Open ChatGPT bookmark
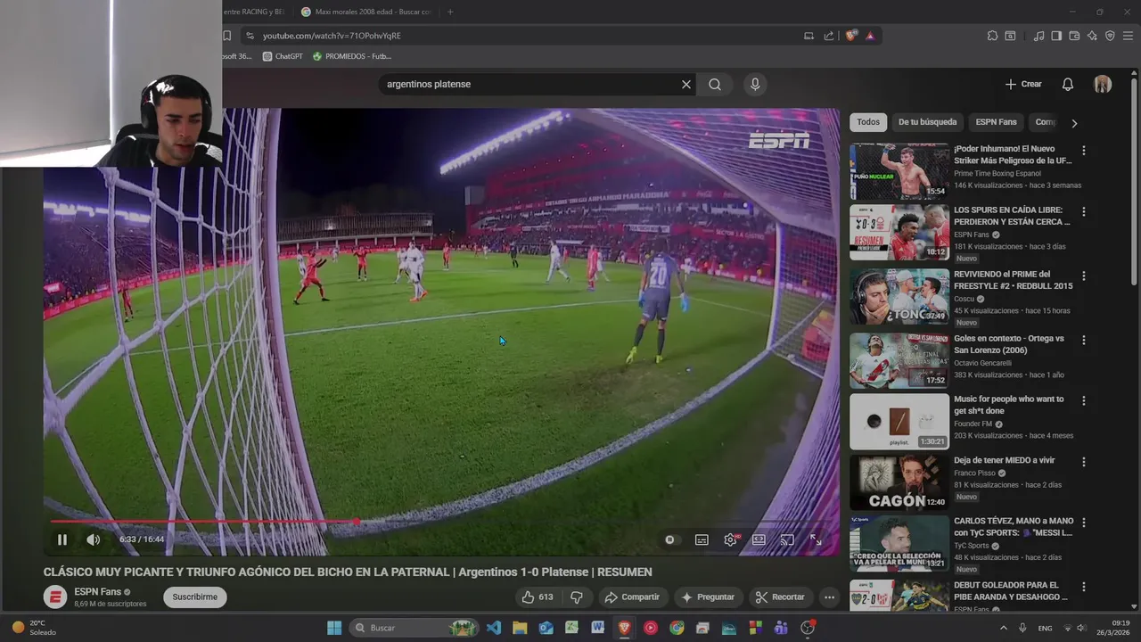 tap(283, 56)
